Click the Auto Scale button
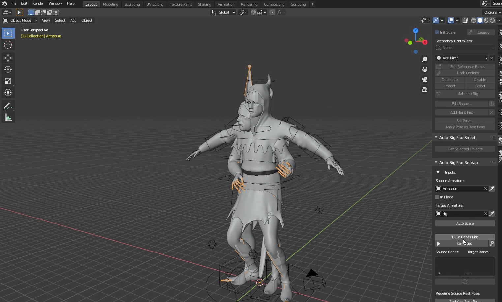 pyautogui.click(x=465, y=223)
